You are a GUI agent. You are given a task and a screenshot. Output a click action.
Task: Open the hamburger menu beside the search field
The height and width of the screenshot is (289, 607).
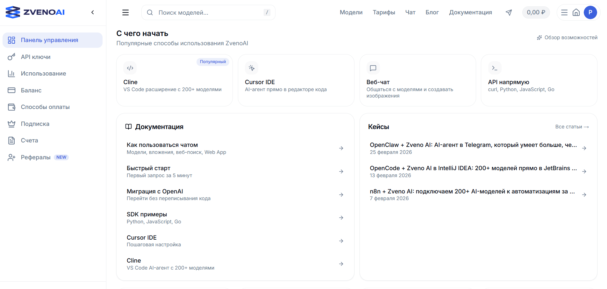click(x=125, y=12)
